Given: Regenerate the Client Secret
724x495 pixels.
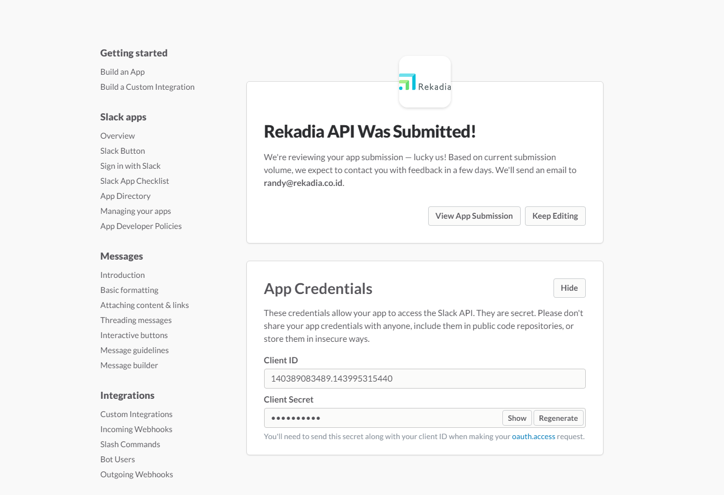Looking at the screenshot, I should pos(558,418).
